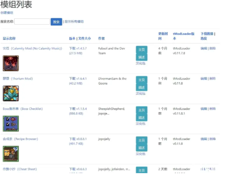
Task: Download Thorium Mod v1.6.4.1
Action: coord(78,81)
